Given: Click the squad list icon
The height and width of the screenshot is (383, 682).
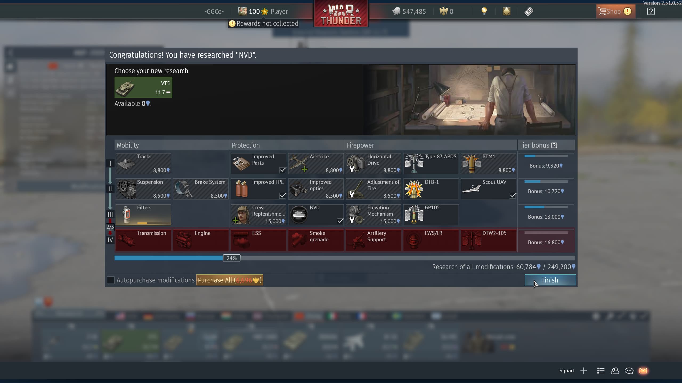Looking at the screenshot, I should tap(601, 370).
